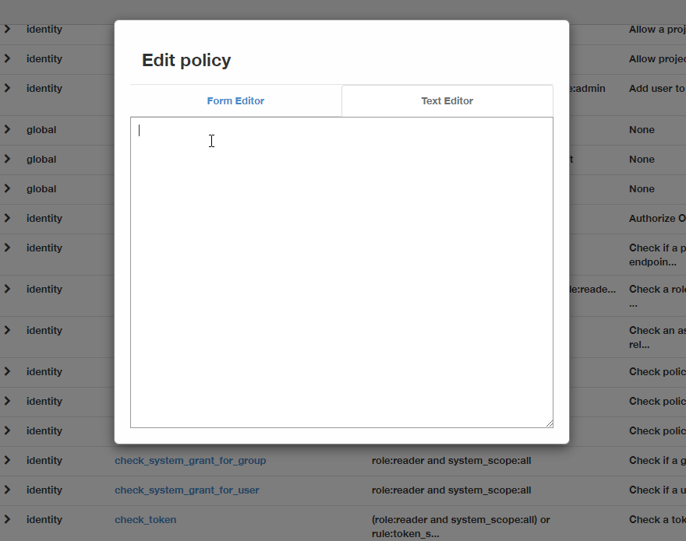Click the text area resize handle
Screen dimensions: 686x541
pyautogui.click(x=549, y=423)
